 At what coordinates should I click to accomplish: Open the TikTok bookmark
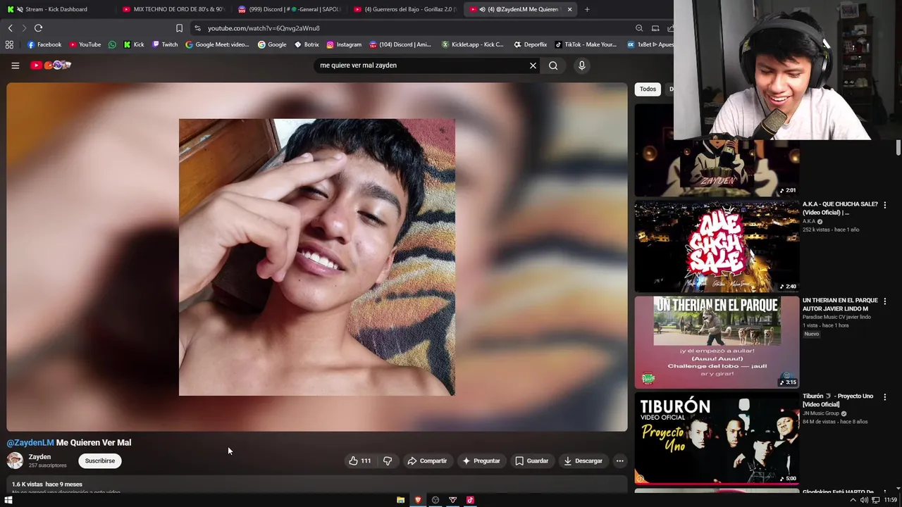586,44
